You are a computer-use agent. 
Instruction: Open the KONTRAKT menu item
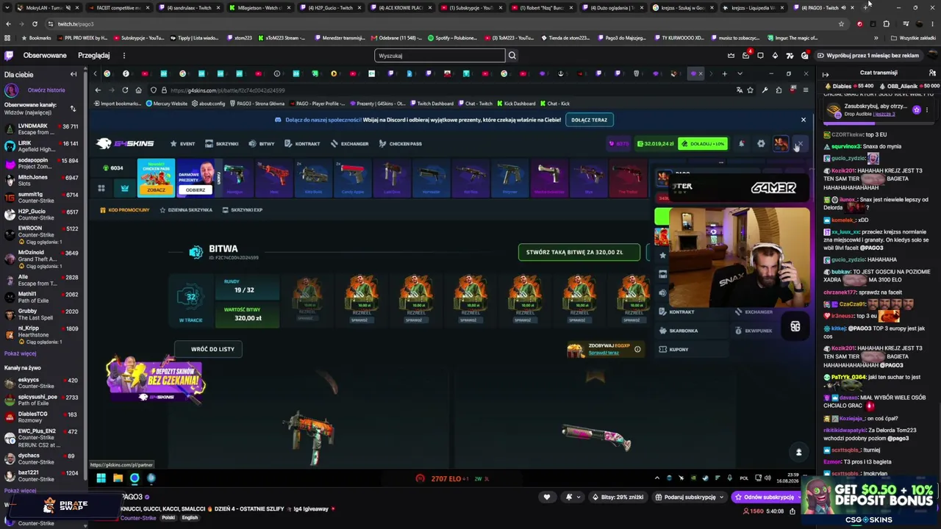(302, 144)
